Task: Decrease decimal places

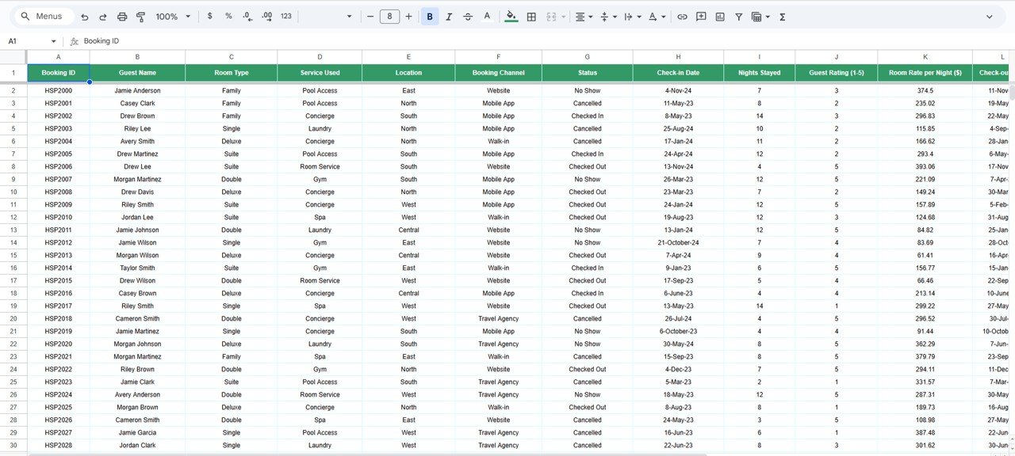Action: point(247,16)
